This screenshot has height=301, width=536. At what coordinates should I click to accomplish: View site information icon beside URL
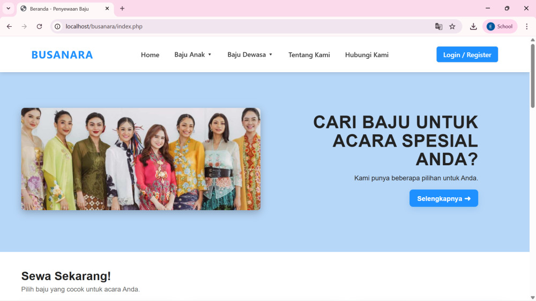coord(58,26)
